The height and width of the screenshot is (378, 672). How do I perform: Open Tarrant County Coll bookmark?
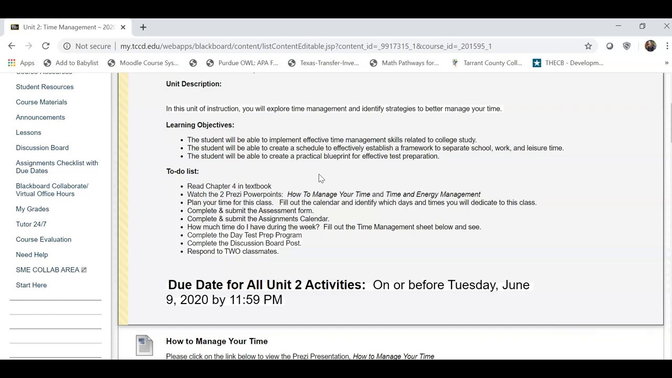pos(487,63)
